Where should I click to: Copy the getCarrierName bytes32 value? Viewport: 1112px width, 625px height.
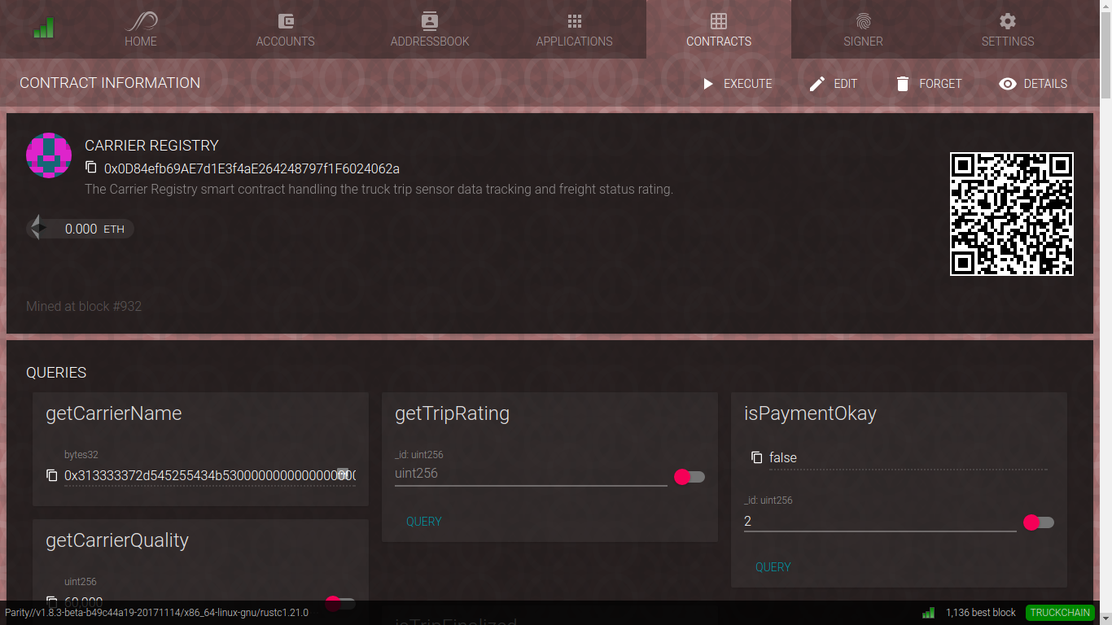point(52,474)
